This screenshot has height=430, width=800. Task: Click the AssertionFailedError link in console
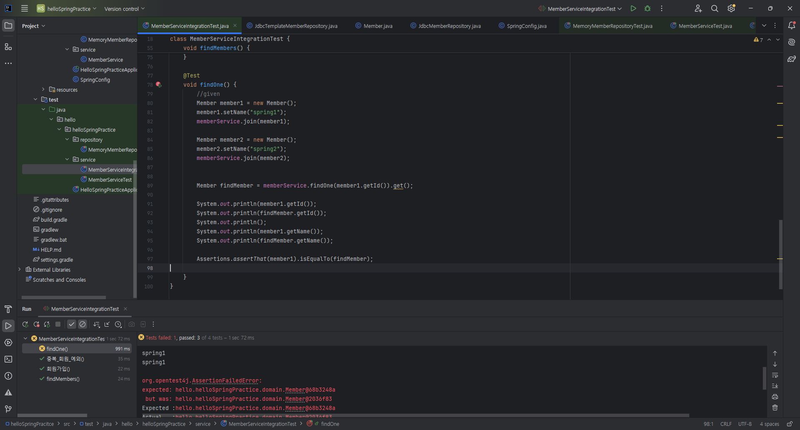[x=225, y=380]
